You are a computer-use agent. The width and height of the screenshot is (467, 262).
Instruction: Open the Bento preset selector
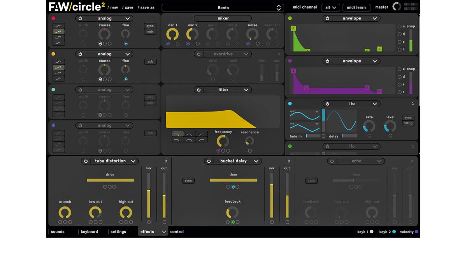pos(223,7)
